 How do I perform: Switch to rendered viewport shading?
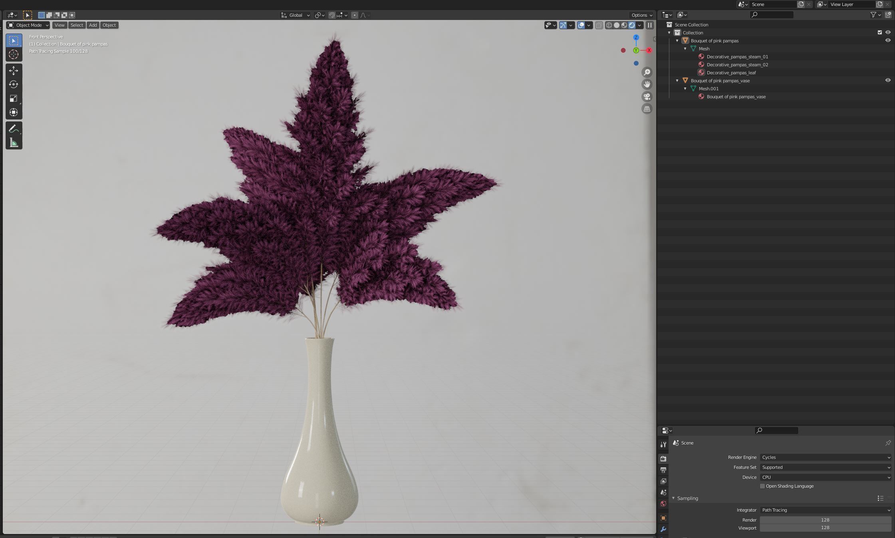click(x=632, y=25)
